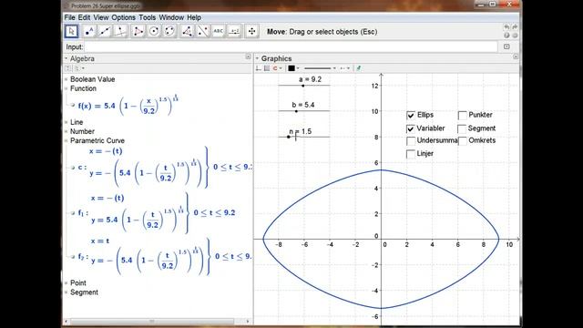Screen dimensions: 583x328
Task: Click the point capturing magnet icon
Action: [x=275, y=68]
